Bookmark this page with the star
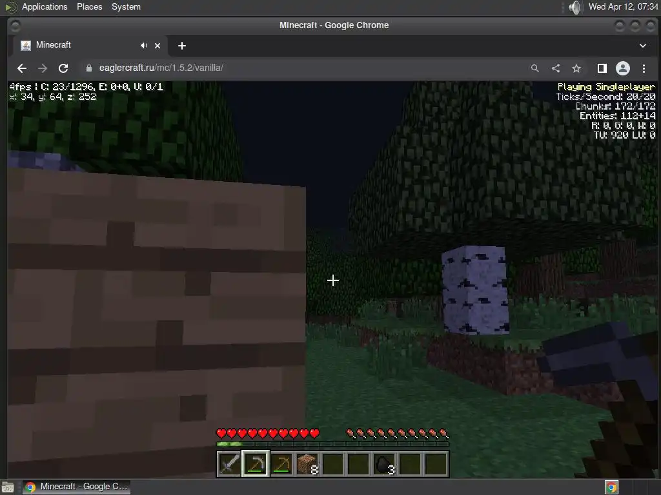Image resolution: width=661 pixels, height=495 pixels. [576, 68]
